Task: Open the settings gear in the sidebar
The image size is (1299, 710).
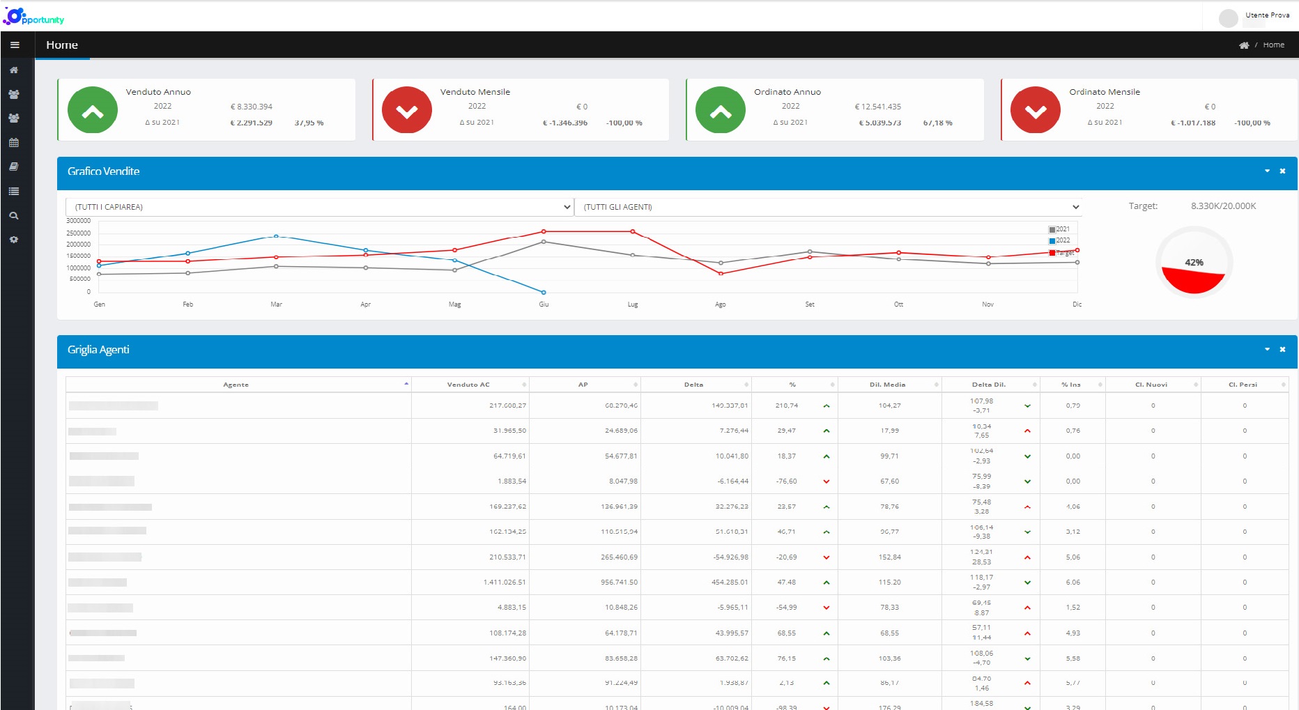Action: (x=13, y=239)
